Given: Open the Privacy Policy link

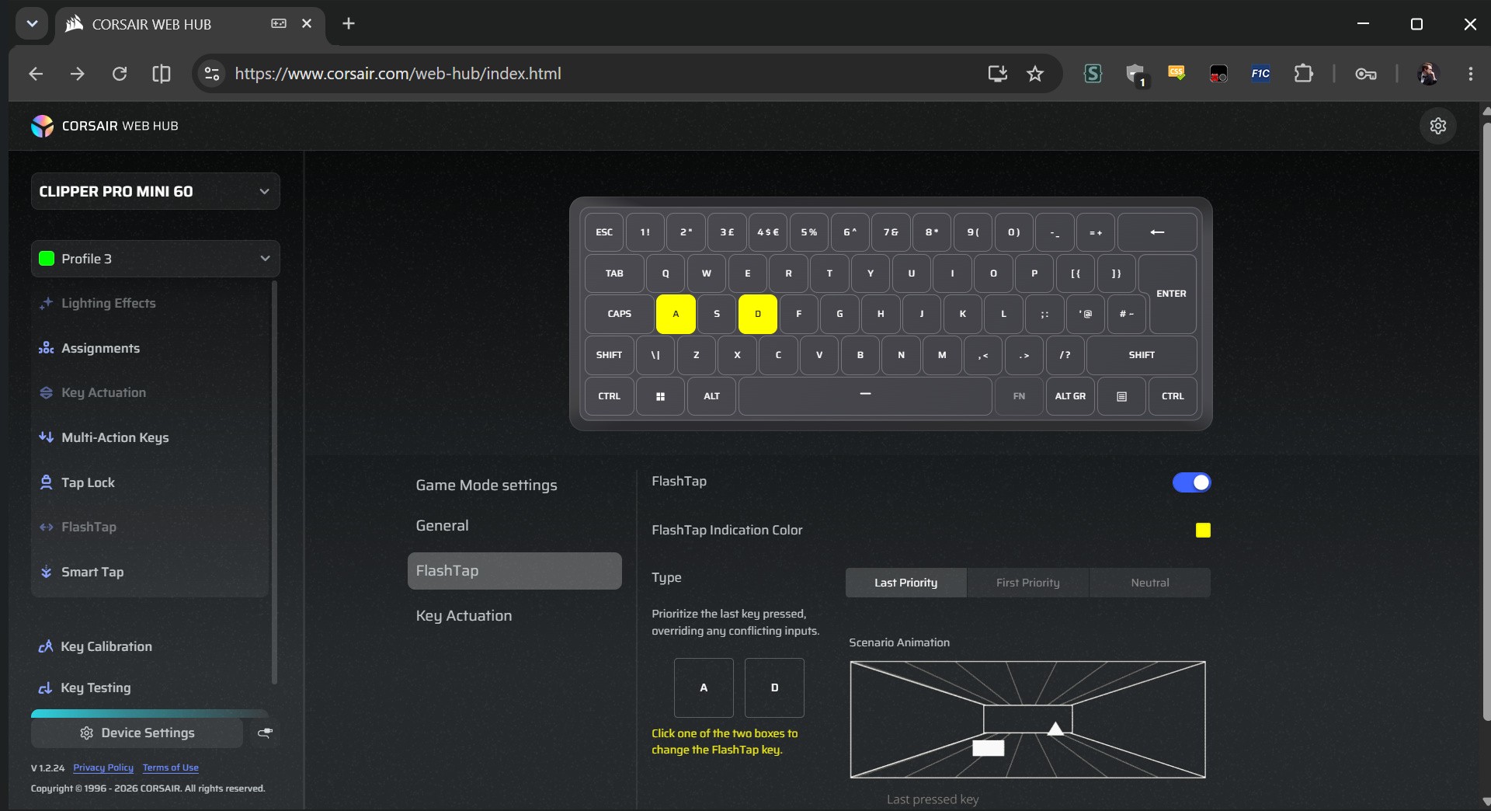Looking at the screenshot, I should [103, 767].
